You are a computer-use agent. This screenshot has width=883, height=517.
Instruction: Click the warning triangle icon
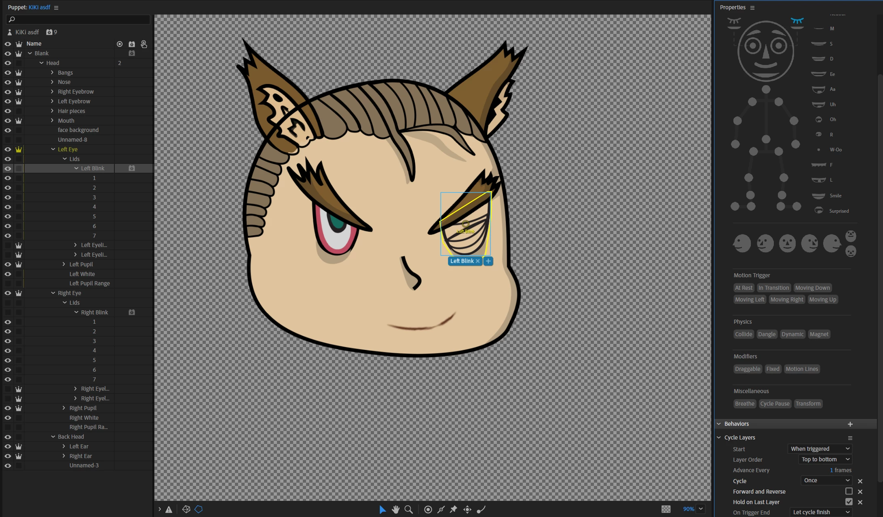tap(169, 509)
